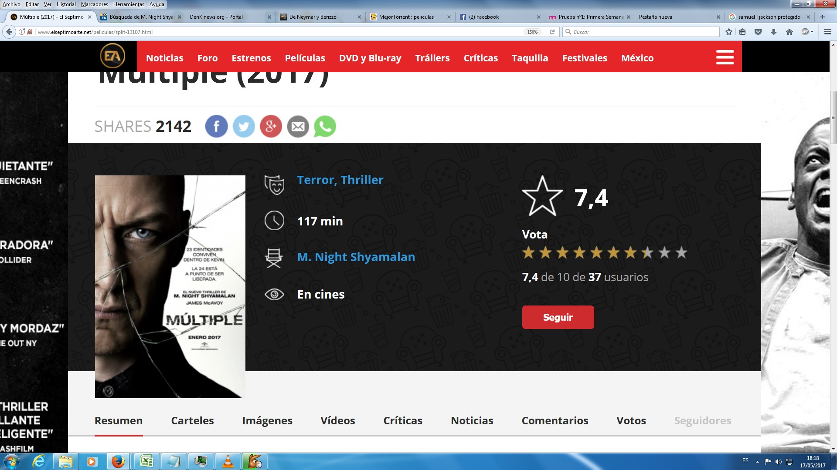Switch to the Vídeos tab
Image resolution: width=837 pixels, height=470 pixels.
click(338, 420)
